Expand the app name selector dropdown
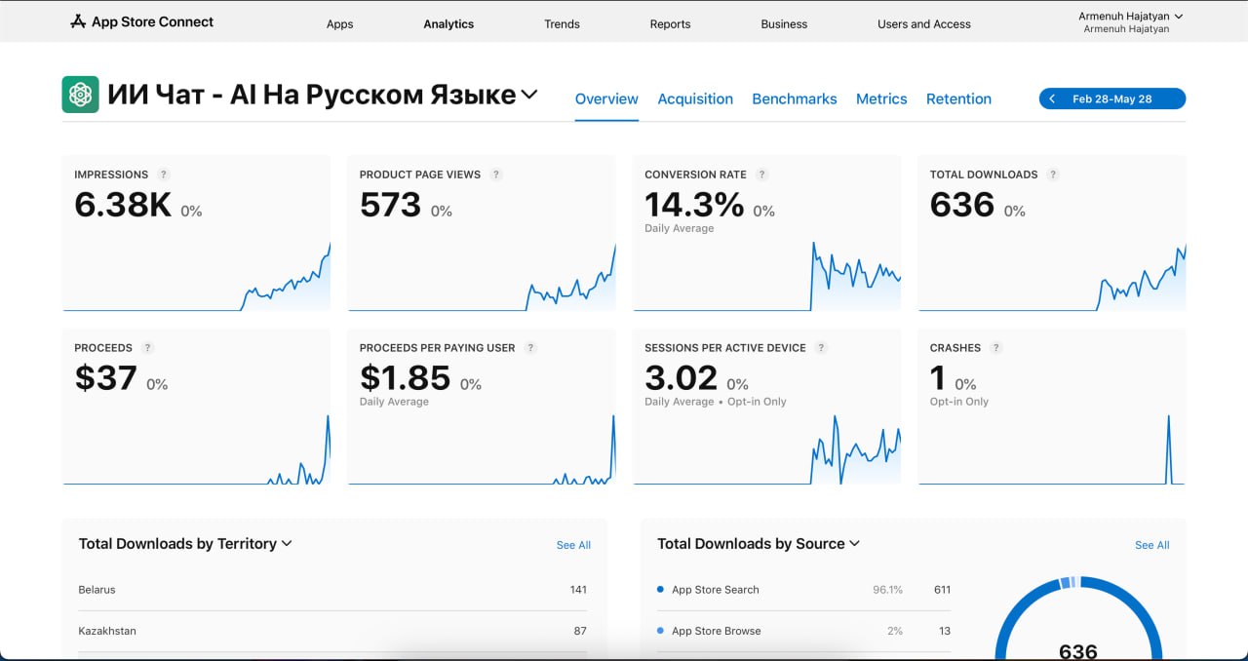 (529, 95)
